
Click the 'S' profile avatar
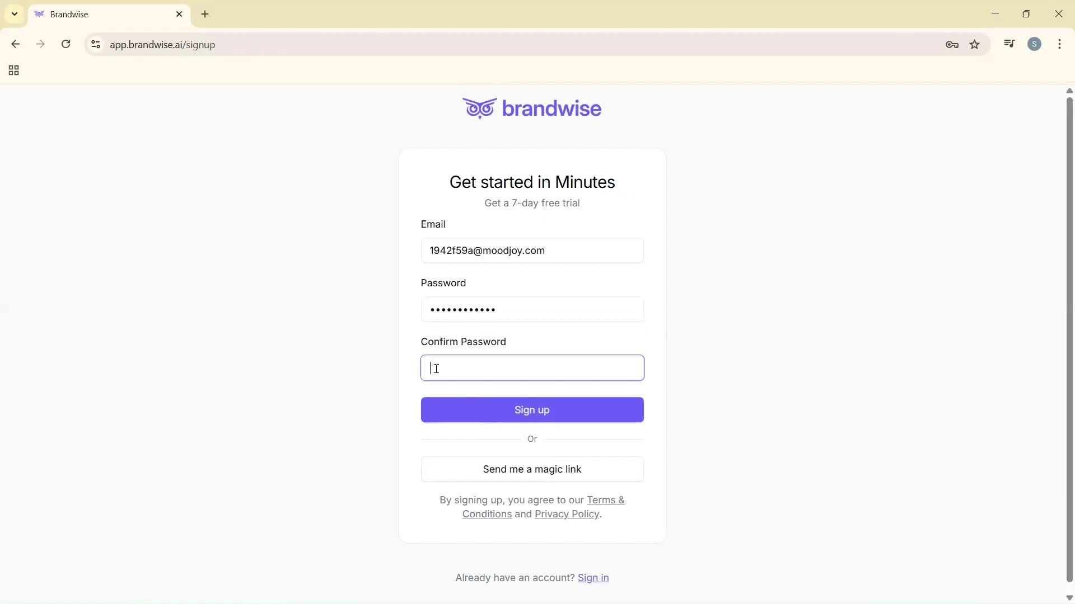coord(1035,44)
